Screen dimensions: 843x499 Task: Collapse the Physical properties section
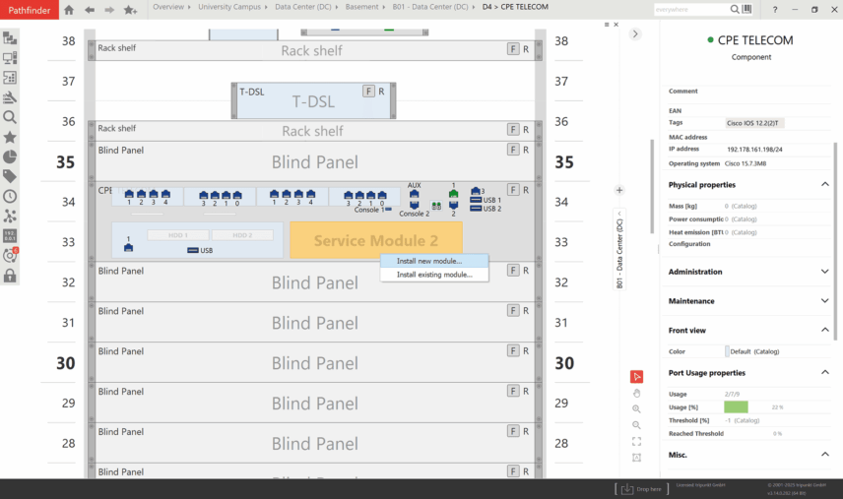824,185
